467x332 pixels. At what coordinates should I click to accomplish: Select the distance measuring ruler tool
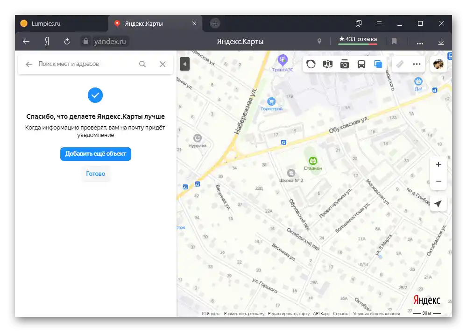click(x=400, y=64)
